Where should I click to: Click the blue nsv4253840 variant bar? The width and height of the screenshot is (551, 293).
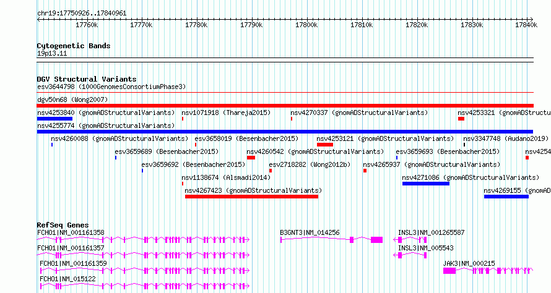click(54, 119)
